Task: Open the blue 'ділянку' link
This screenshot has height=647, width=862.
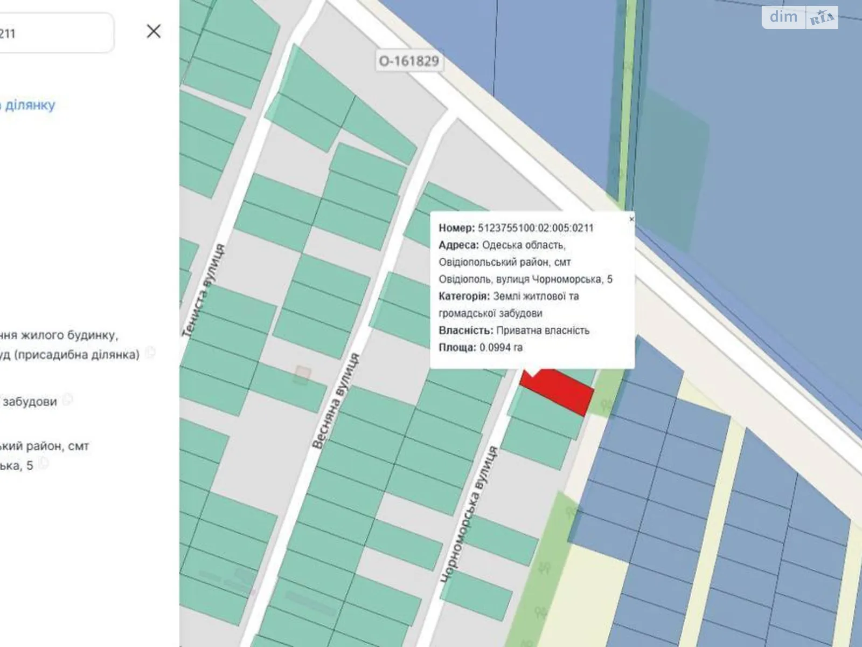Action: (27, 105)
